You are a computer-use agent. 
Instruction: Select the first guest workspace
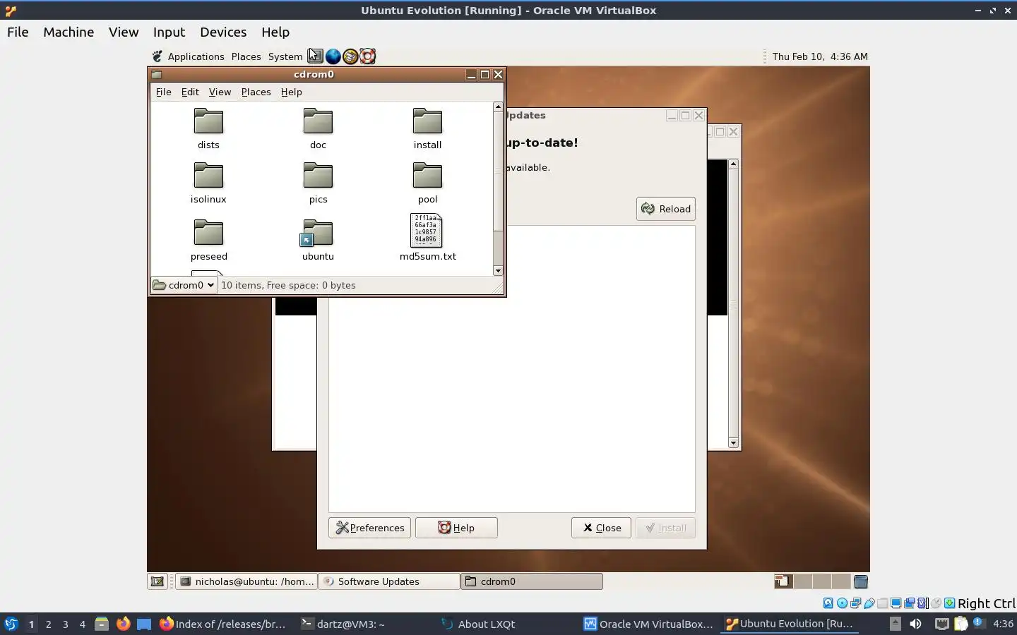click(783, 581)
